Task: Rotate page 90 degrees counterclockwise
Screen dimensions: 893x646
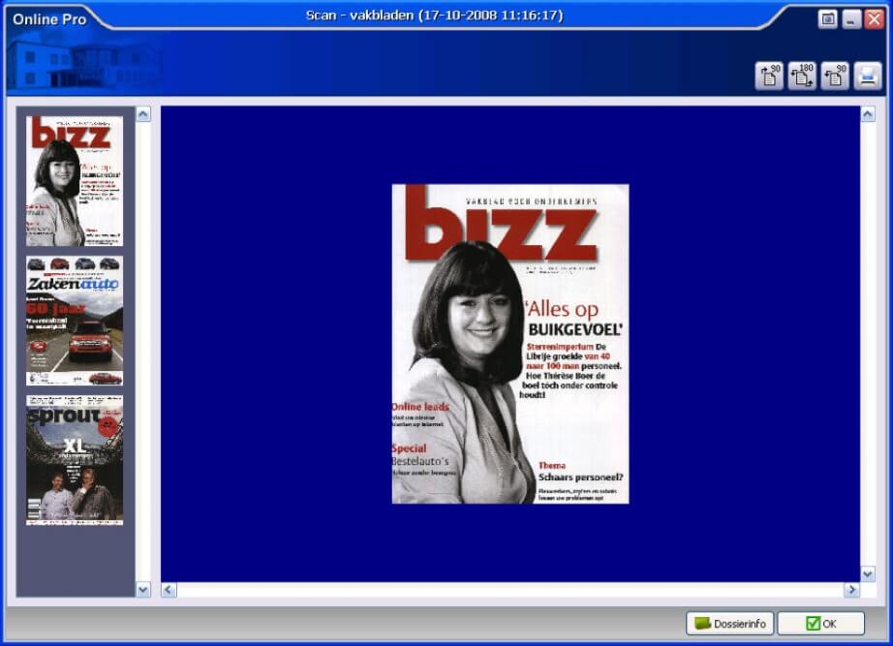Action: tap(835, 76)
